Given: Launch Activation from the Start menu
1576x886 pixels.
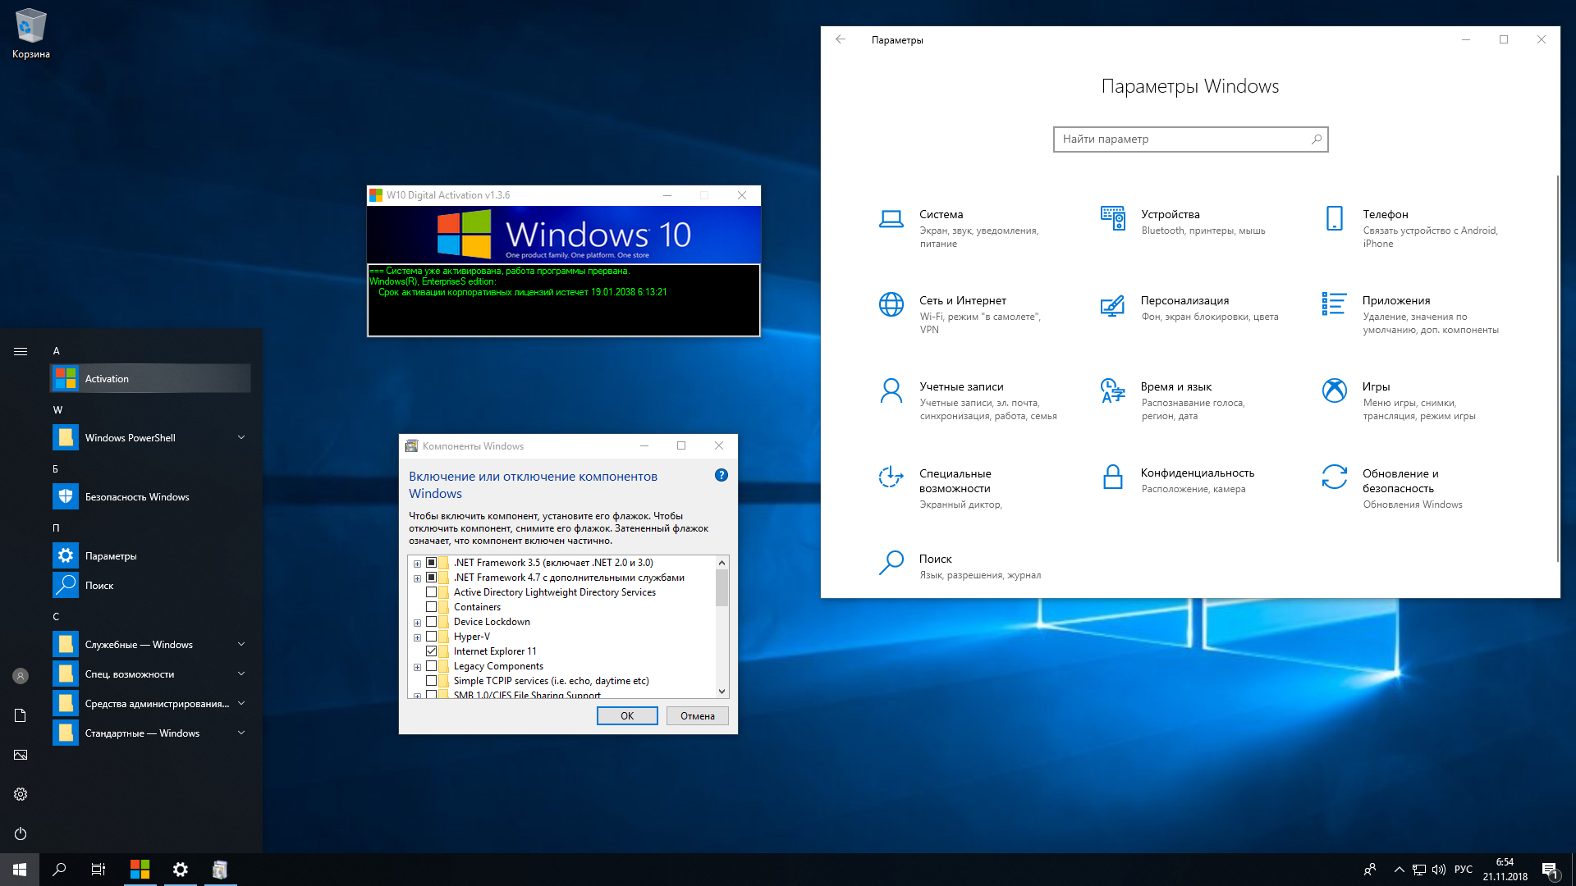Looking at the screenshot, I should [x=151, y=378].
